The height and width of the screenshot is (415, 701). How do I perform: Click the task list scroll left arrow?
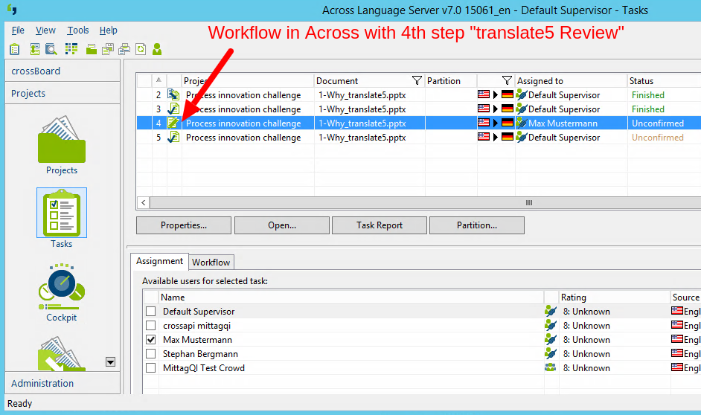point(143,202)
